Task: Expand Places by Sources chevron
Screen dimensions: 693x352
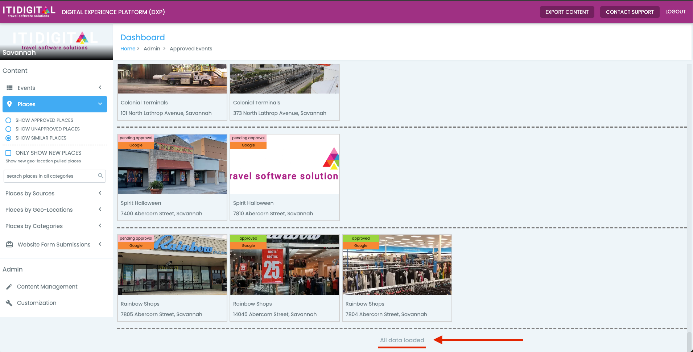Action: pyautogui.click(x=100, y=193)
